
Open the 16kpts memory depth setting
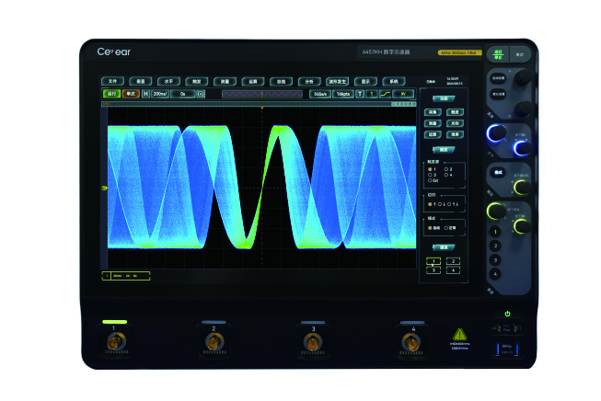pyautogui.click(x=343, y=94)
